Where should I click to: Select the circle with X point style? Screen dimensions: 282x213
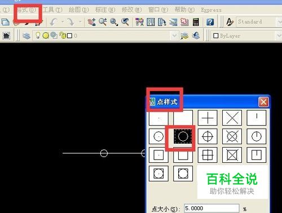tap(232, 136)
